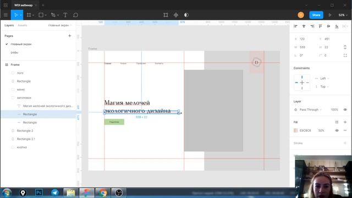The width and height of the screenshot is (352, 198).
Task: Toggle constrain proportions lock icon
Action: (x=345, y=47)
